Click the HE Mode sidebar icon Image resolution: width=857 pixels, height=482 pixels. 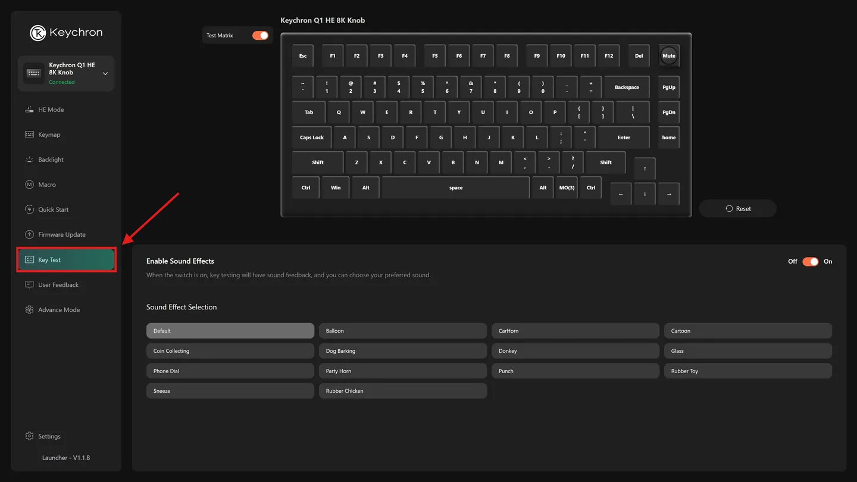29,109
